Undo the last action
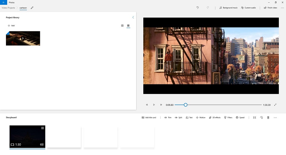The height and width of the screenshot is (155, 286). (198, 8)
